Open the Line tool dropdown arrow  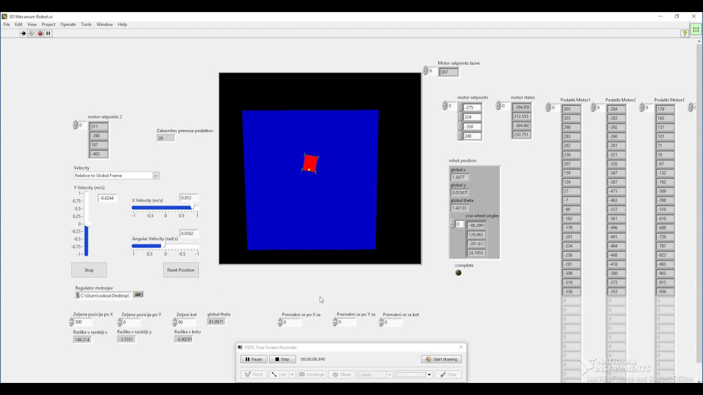pyautogui.click(x=292, y=375)
